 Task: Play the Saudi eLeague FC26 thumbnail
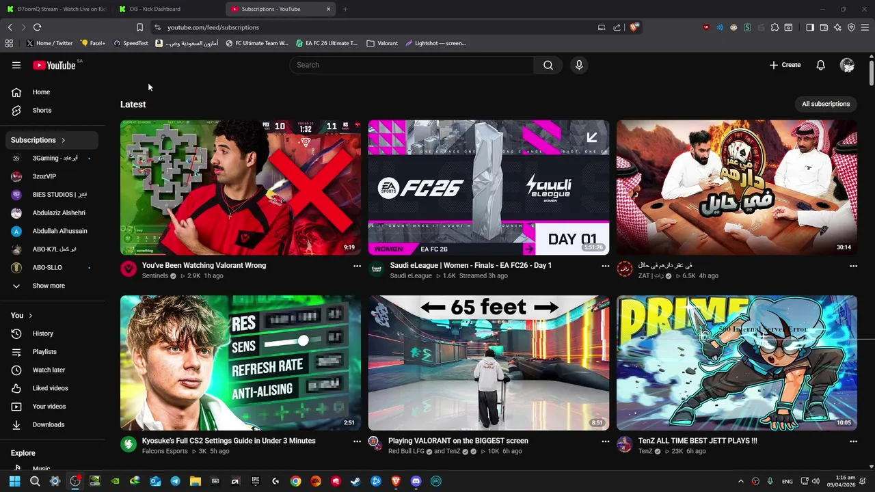pyautogui.click(x=489, y=187)
